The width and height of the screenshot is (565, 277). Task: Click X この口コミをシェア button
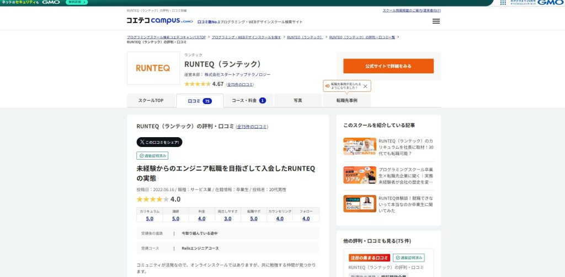(159, 142)
